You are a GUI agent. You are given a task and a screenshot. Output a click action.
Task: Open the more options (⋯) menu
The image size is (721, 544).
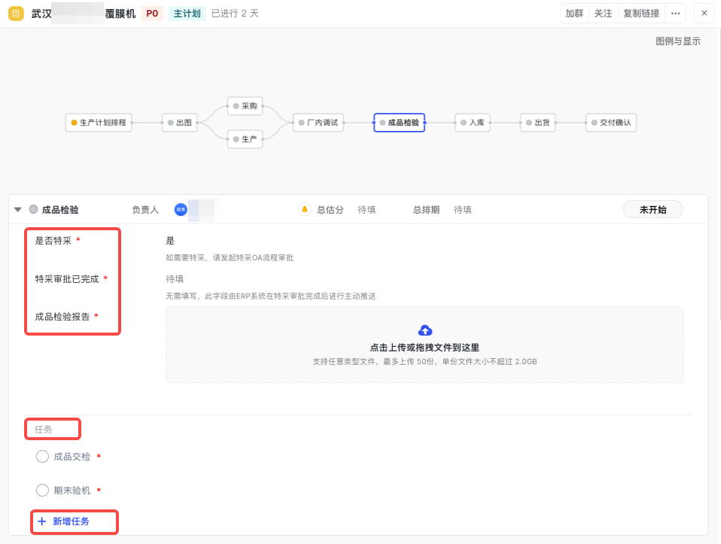click(675, 14)
